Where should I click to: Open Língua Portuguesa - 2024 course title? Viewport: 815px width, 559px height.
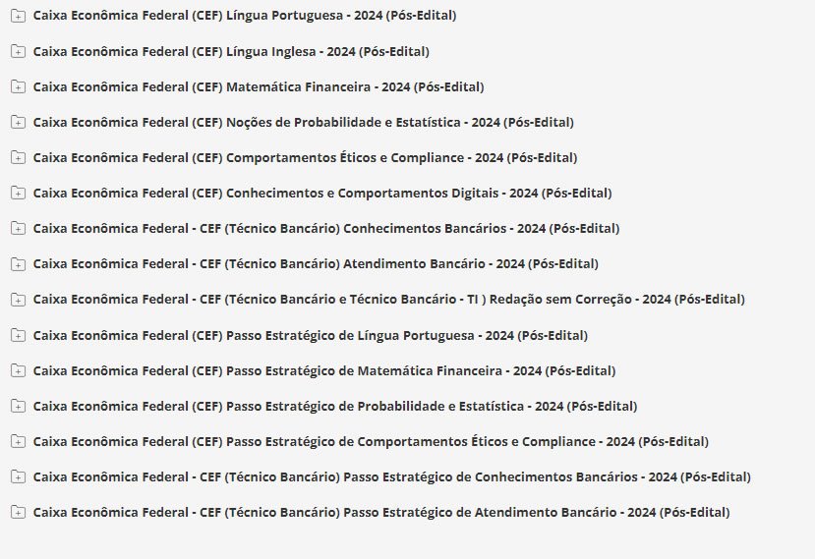244,16
